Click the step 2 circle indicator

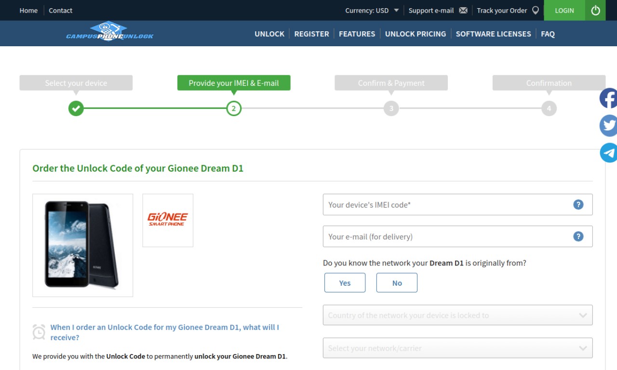[x=234, y=108]
